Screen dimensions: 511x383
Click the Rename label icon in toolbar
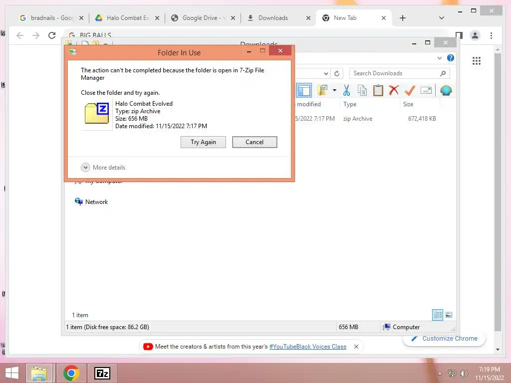(x=426, y=90)
